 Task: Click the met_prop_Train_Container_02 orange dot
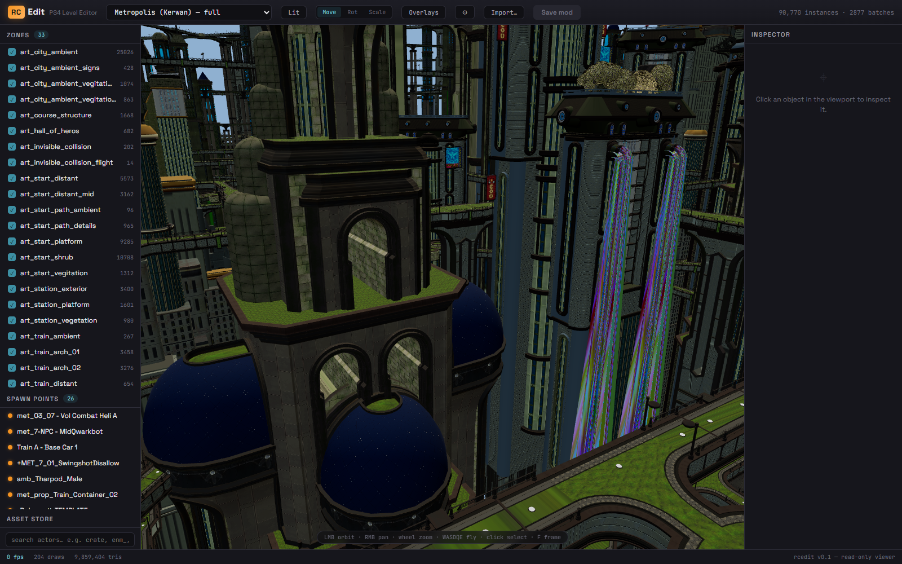pyautogui.click(x=10, y=495)
